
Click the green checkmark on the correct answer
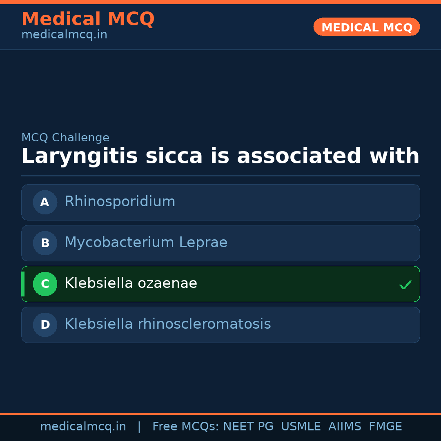pyautogui.click(x=405, y=285)
